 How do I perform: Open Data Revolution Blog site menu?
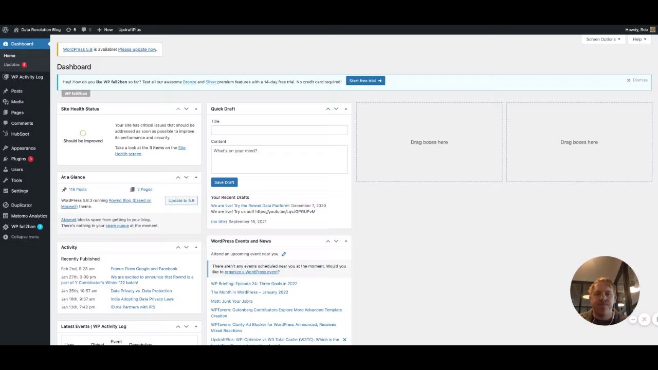(37, 30)
